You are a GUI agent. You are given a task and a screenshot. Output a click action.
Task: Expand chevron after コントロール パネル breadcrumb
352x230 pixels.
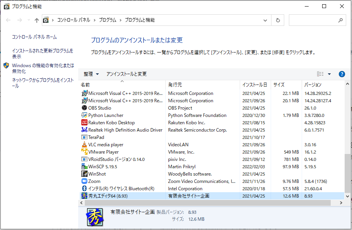click(94, 20)
